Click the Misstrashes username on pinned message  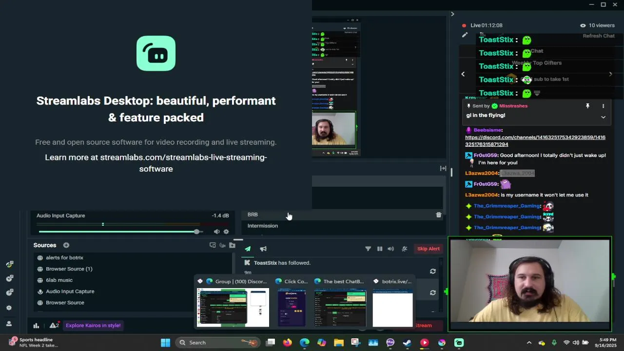point(513,106)
